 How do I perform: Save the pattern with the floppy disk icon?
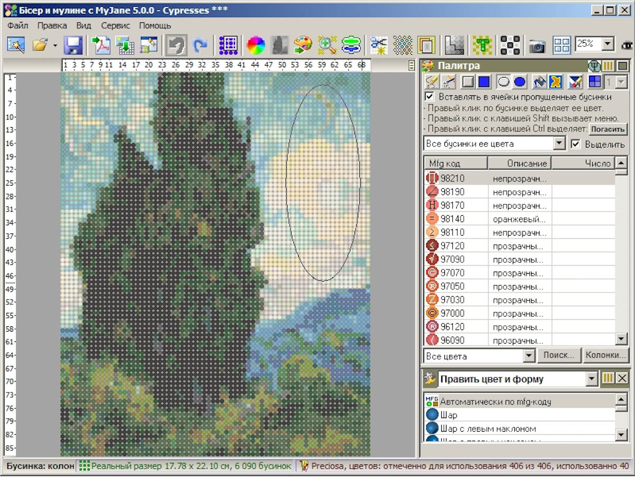[x=74, y=45]
